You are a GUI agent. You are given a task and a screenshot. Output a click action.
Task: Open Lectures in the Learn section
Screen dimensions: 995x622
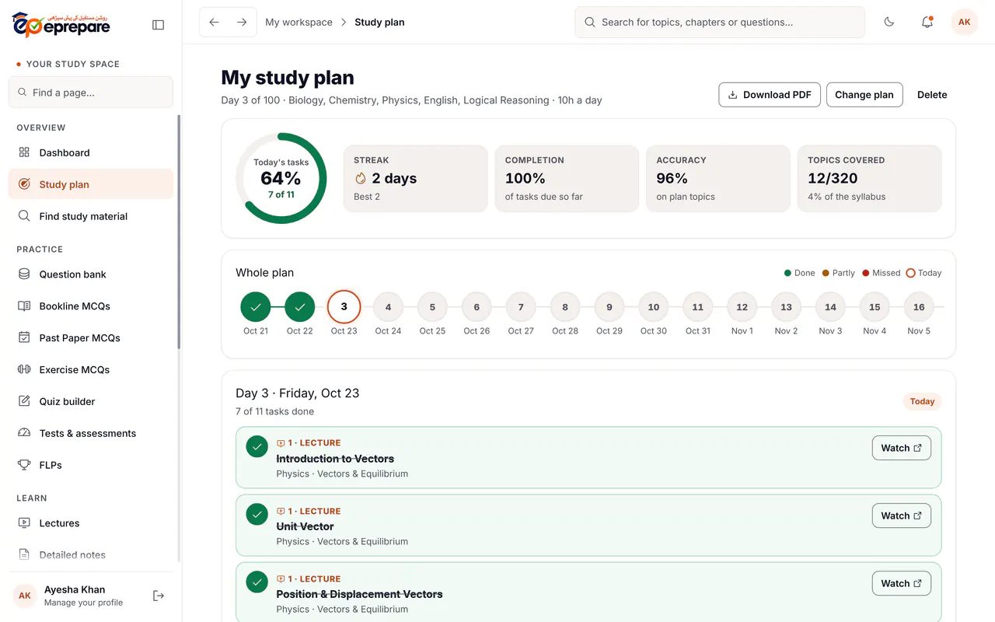coord(91,522)
